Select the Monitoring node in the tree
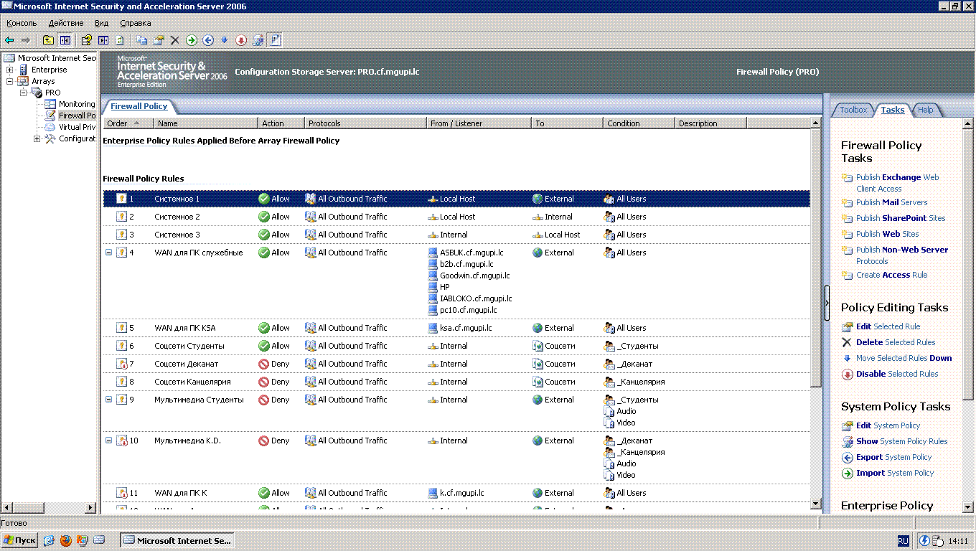 [x=76, y=104]
